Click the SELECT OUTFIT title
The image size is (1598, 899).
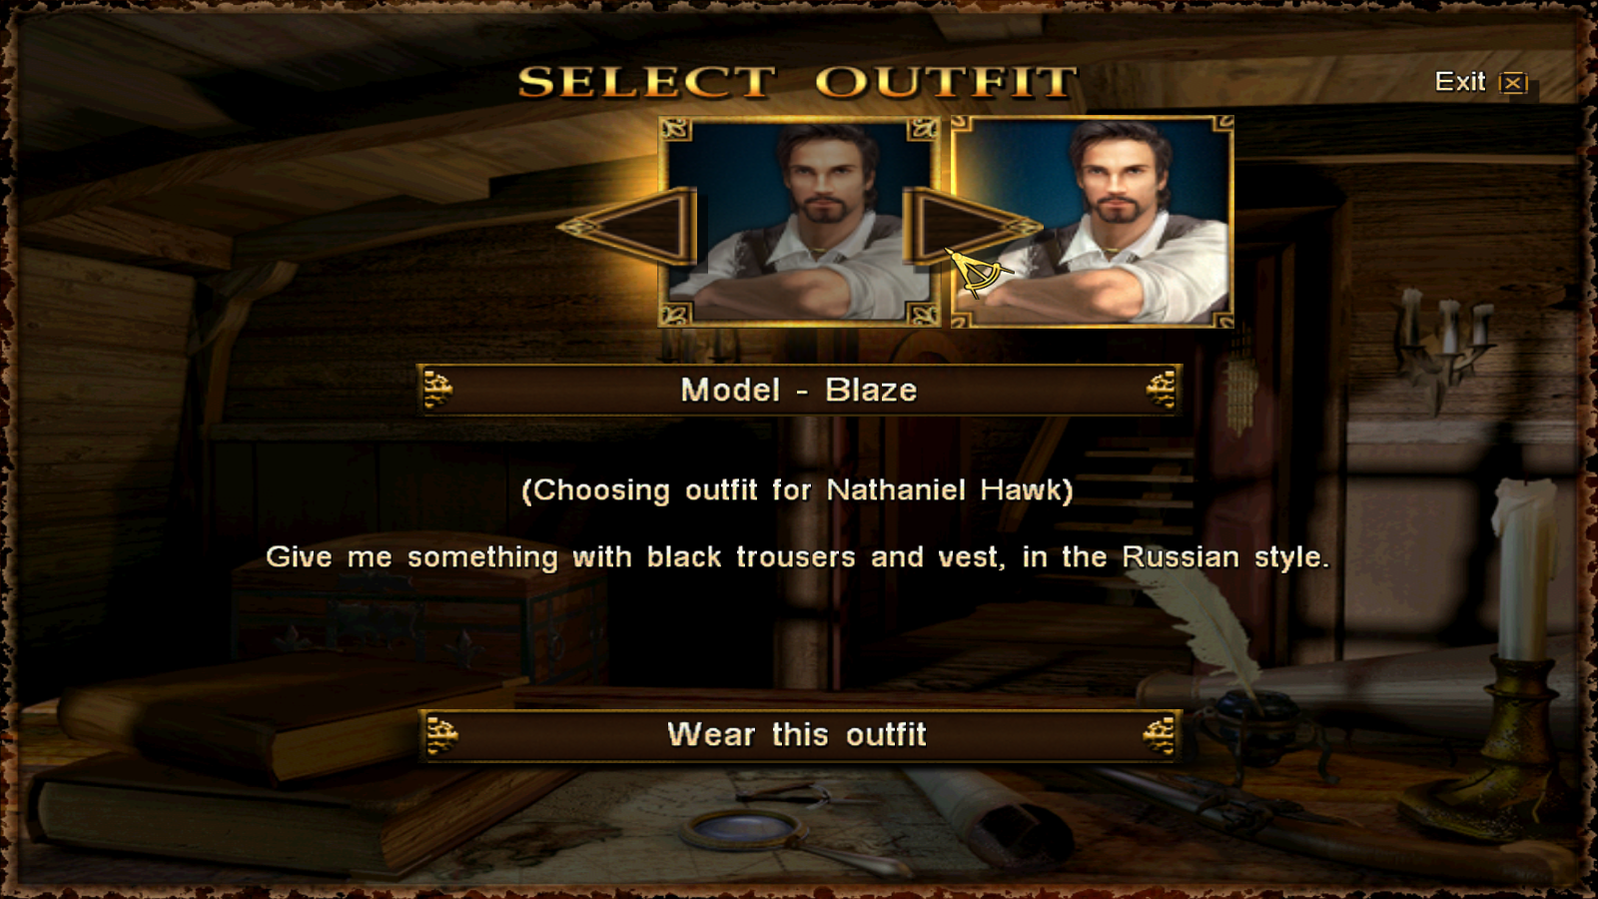click(798, 82)
